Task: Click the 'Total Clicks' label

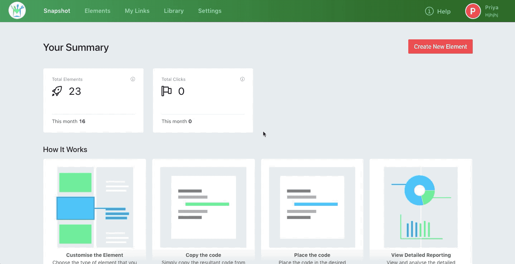Action: click(x=173, y=79)
